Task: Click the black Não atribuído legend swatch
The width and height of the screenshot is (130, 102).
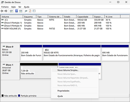Action: click(x=2, y=96)
